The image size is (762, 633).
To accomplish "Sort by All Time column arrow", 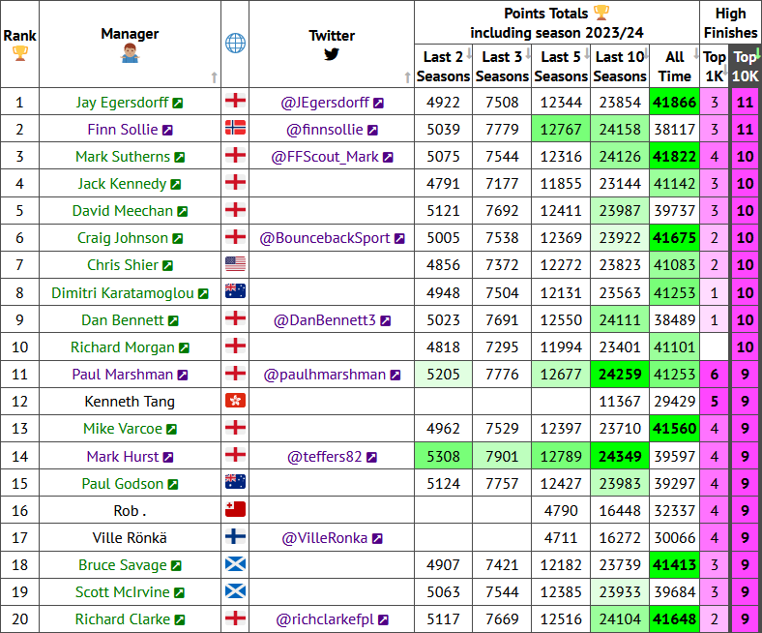I will coord(696,53).
